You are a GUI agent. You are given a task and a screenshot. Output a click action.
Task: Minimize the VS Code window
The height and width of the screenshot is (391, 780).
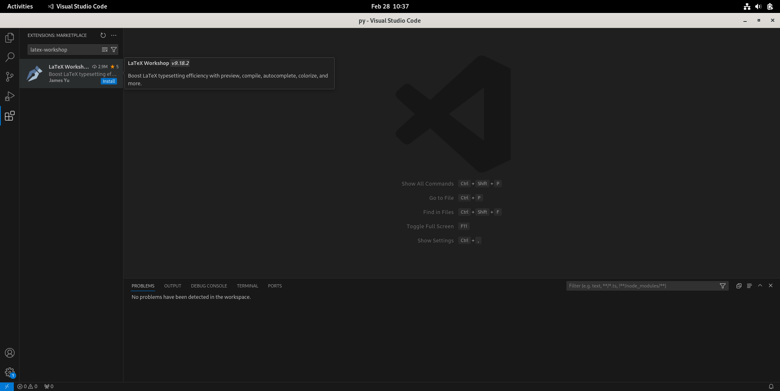pos(745,21)
